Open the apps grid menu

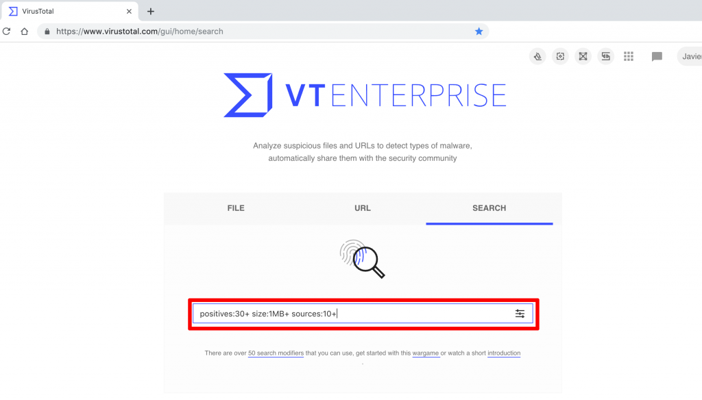point(629,56)
